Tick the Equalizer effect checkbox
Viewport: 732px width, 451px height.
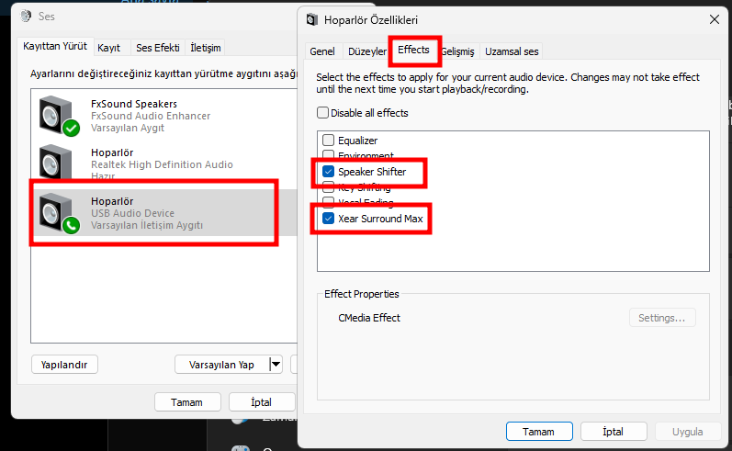click(329, 140)
